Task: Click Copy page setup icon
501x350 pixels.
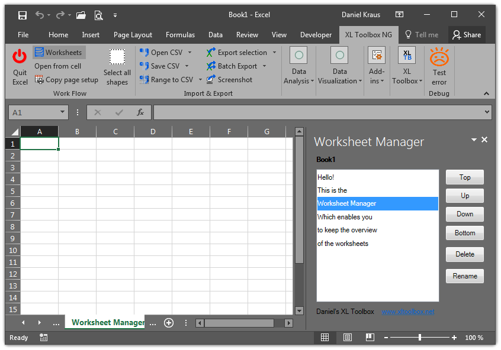Action: click(x=39, y=79)
